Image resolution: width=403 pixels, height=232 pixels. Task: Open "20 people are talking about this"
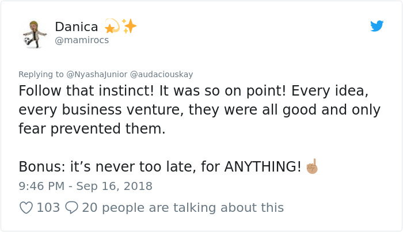tap(183, 207)
